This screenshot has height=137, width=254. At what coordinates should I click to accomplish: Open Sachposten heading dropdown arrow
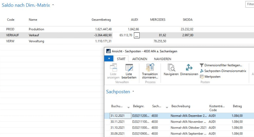coord(133,91)
